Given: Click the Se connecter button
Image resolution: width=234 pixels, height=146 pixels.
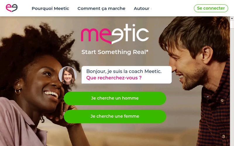Looking at the screenshot, I should coord(211,8).
